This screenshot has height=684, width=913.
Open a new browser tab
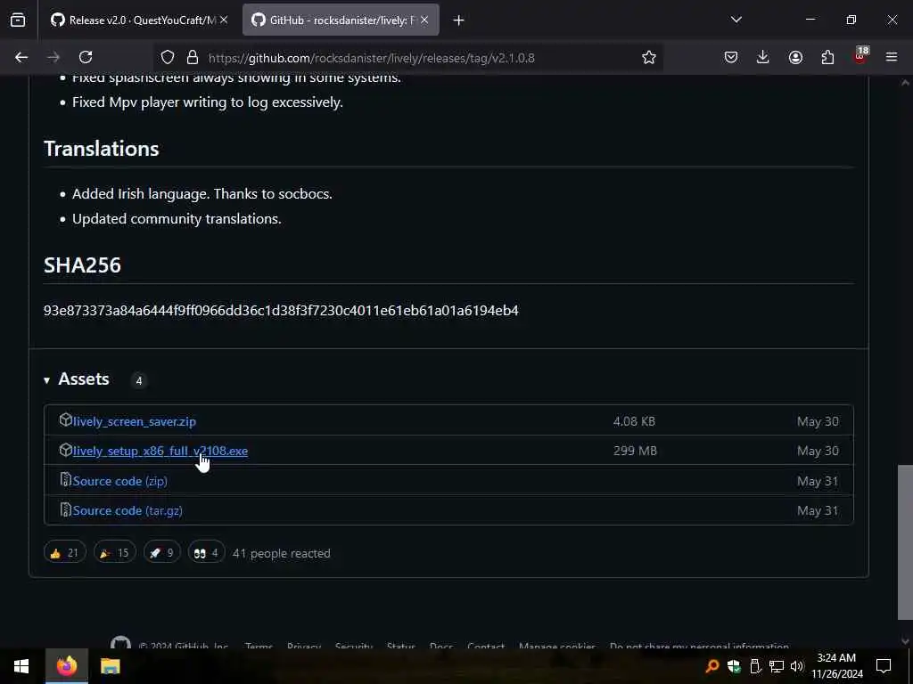(459, 20)
